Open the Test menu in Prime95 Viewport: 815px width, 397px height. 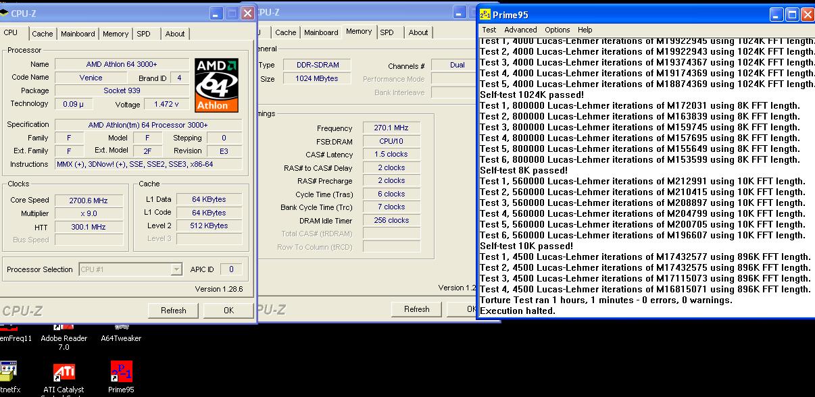click(489, 30)
